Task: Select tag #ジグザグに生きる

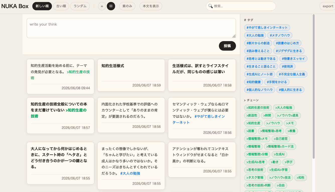Action: [289, 51]
